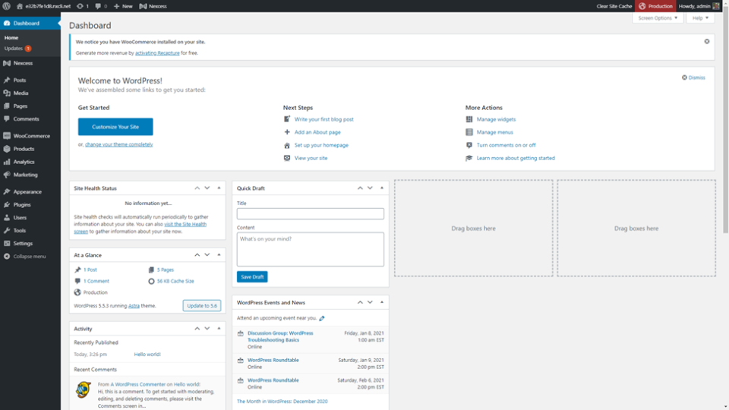
Task: Click the Media icon in sidebar
Action: [x=7, y=93]
